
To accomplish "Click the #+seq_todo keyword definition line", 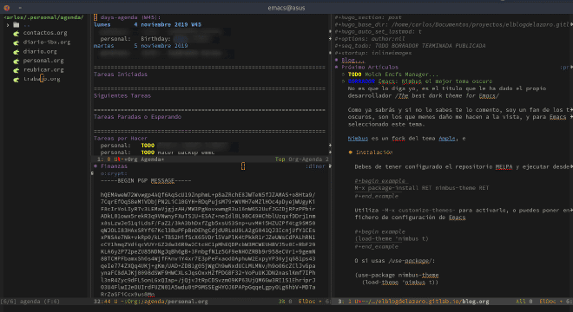I will tap(410, 46).
